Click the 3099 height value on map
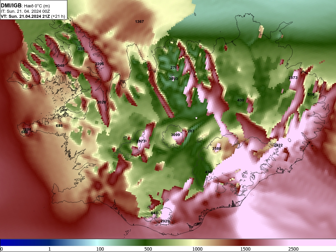This screenshot has height=252, width=336. 175,135
